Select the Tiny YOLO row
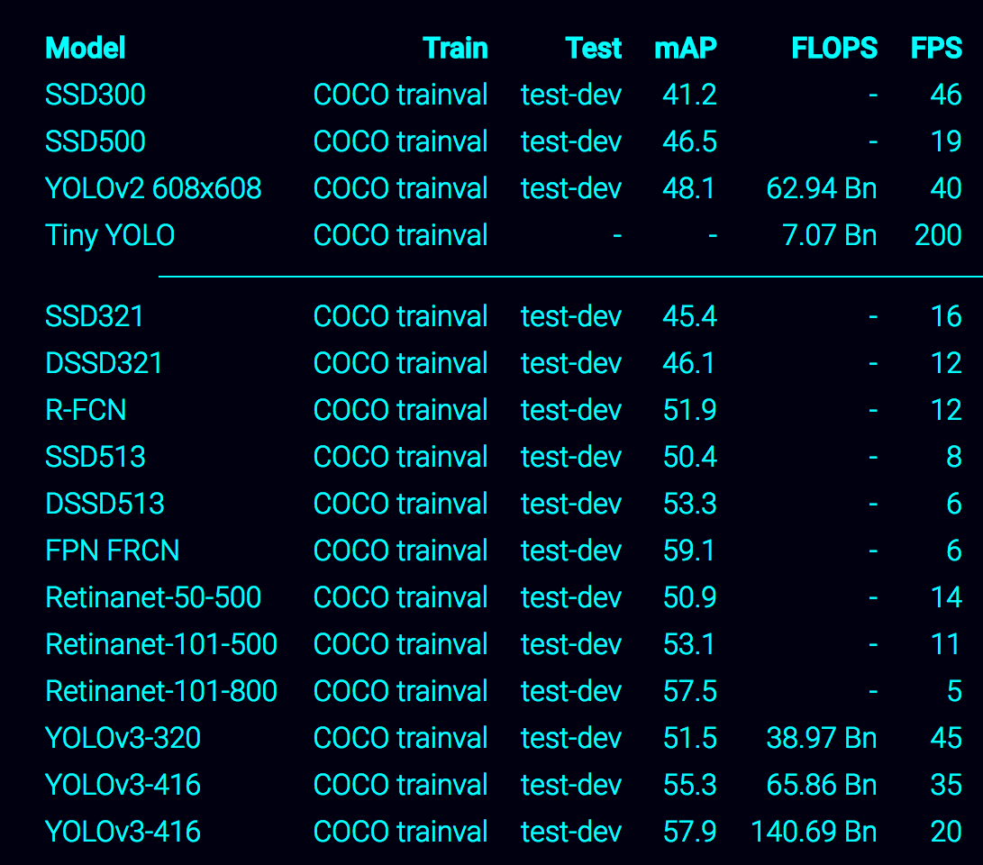Image resolution: width=983 pixels, height=865 pixels. point(109,235)
